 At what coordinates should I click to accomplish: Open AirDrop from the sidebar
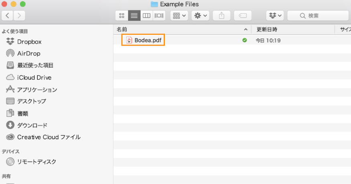pos(28,54)
